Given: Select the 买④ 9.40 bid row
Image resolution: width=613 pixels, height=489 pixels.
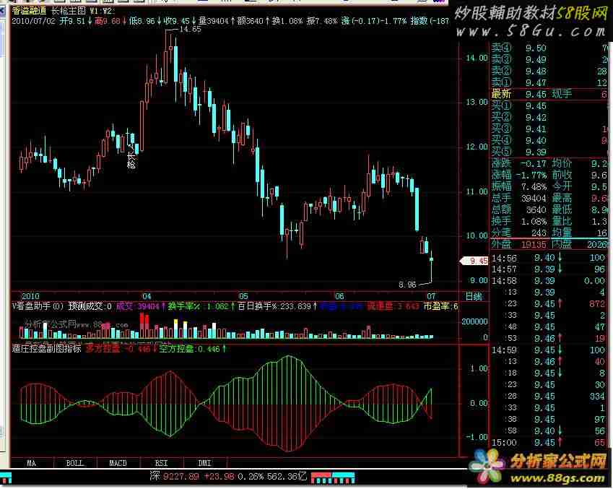Looking at the screenshot, I should click(549, 140).
